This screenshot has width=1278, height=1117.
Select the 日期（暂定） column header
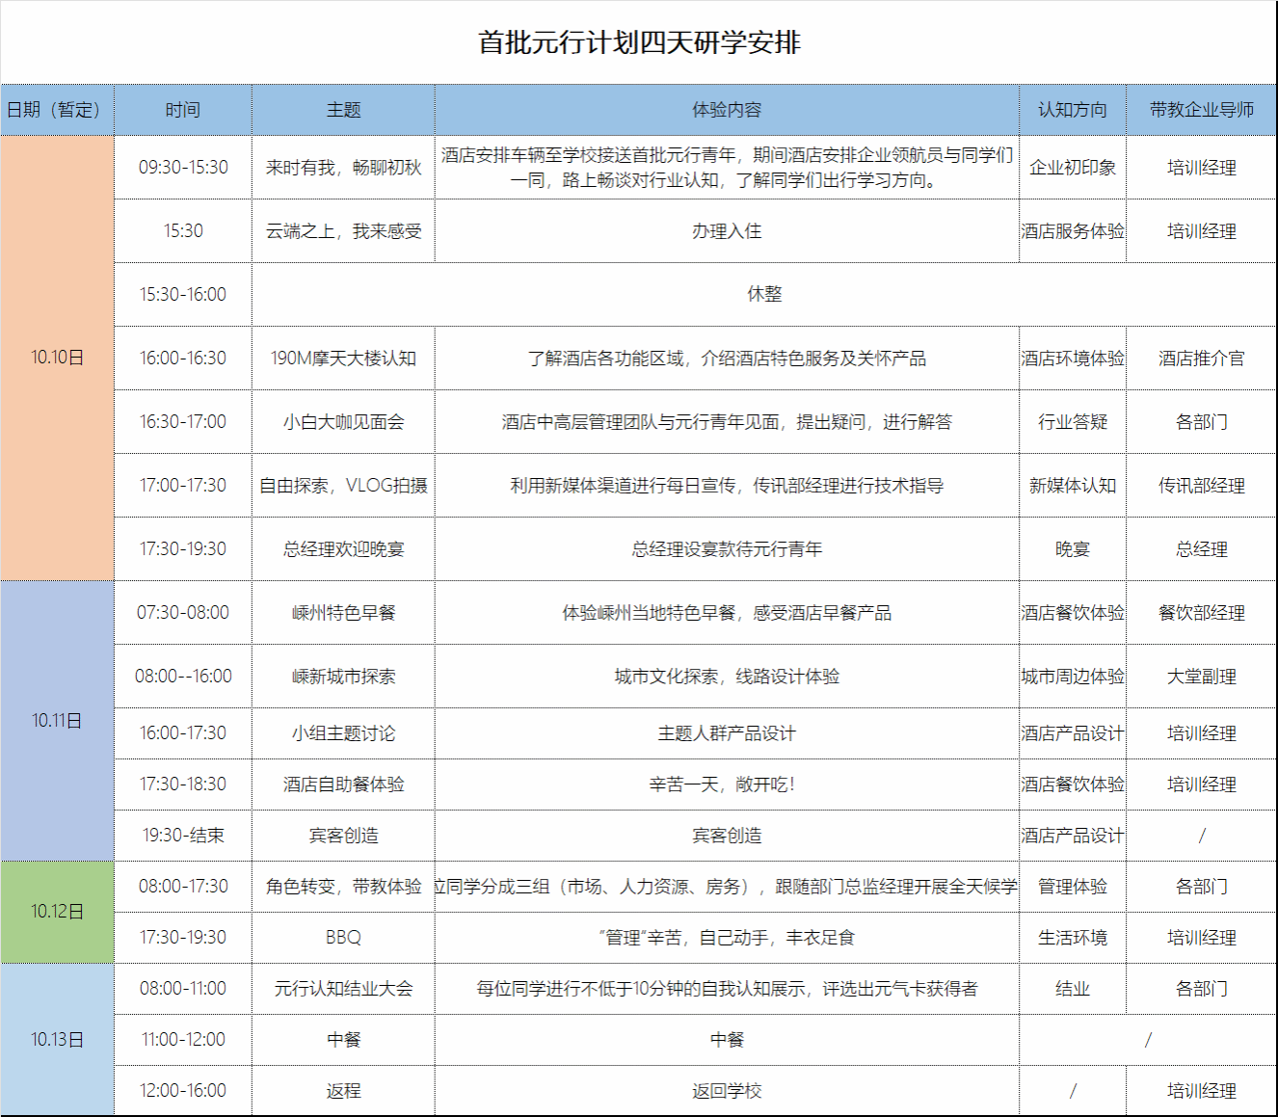click(57, 110)
